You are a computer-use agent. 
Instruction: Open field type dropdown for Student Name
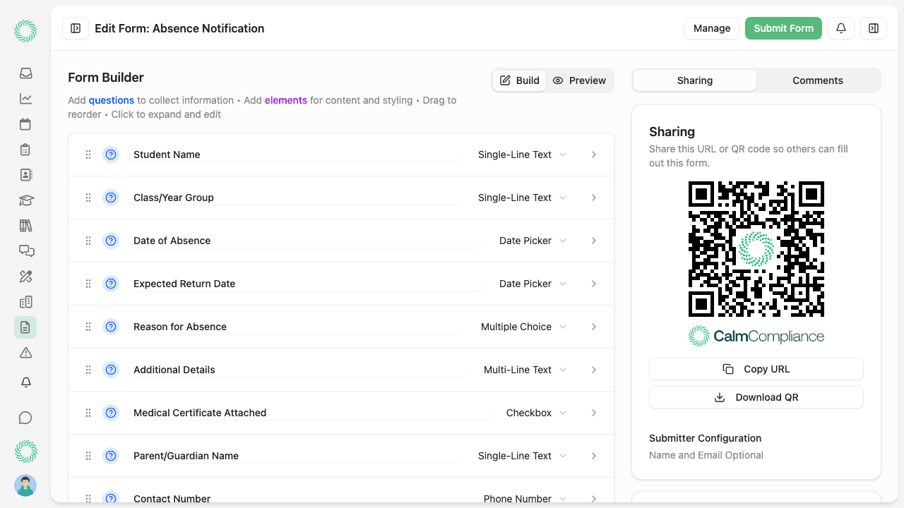coord(522,155)
